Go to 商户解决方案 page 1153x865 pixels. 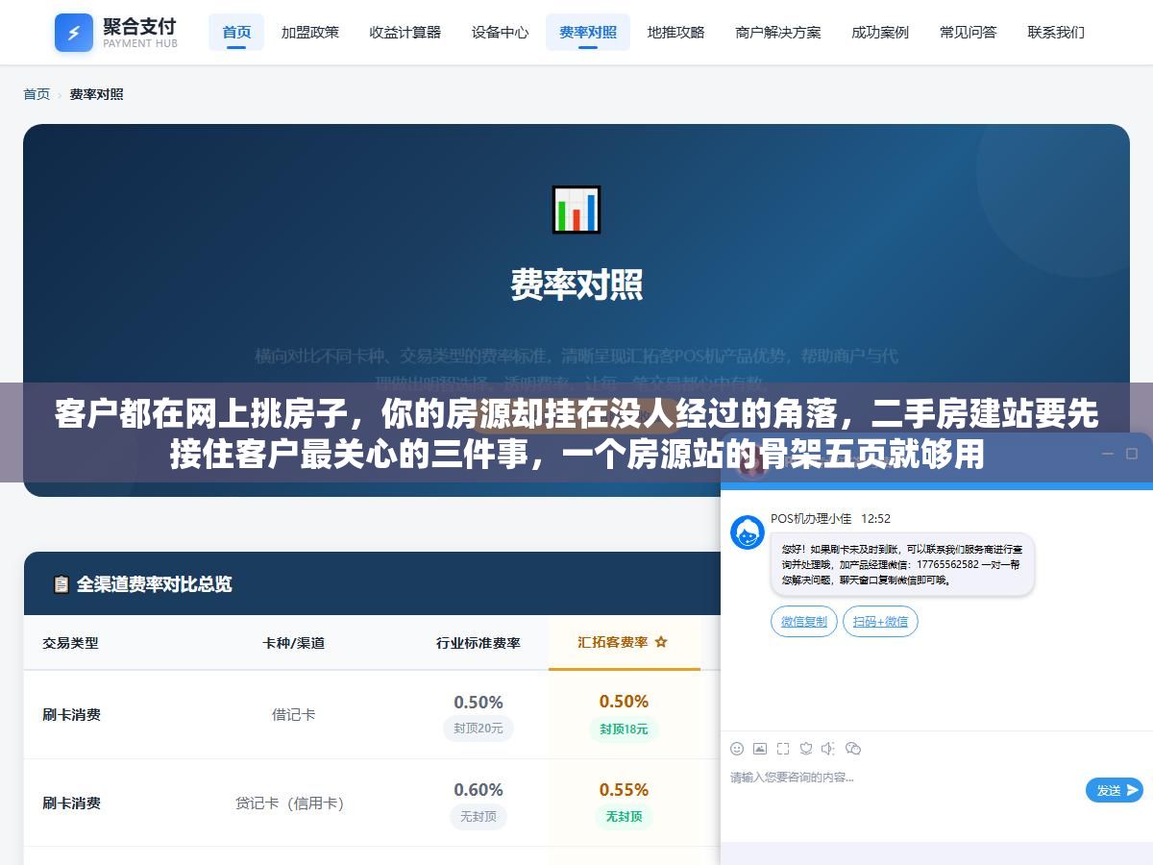(778, 33)
